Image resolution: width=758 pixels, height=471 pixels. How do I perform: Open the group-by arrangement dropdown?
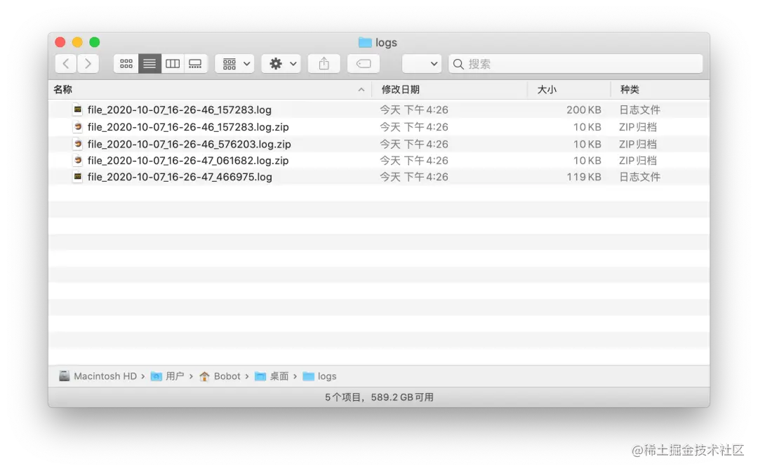pos(235,64)
